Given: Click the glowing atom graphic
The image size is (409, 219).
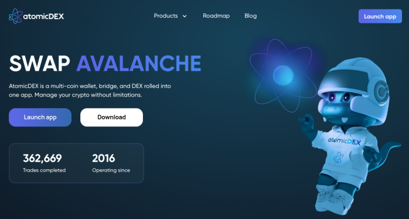Looking at the screenshot, I should point(283,76).
